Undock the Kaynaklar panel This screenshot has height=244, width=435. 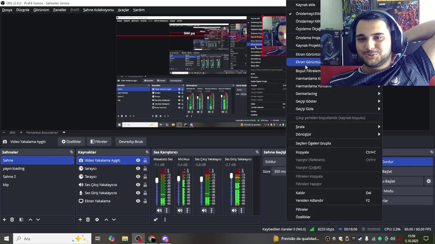(147, 152)
